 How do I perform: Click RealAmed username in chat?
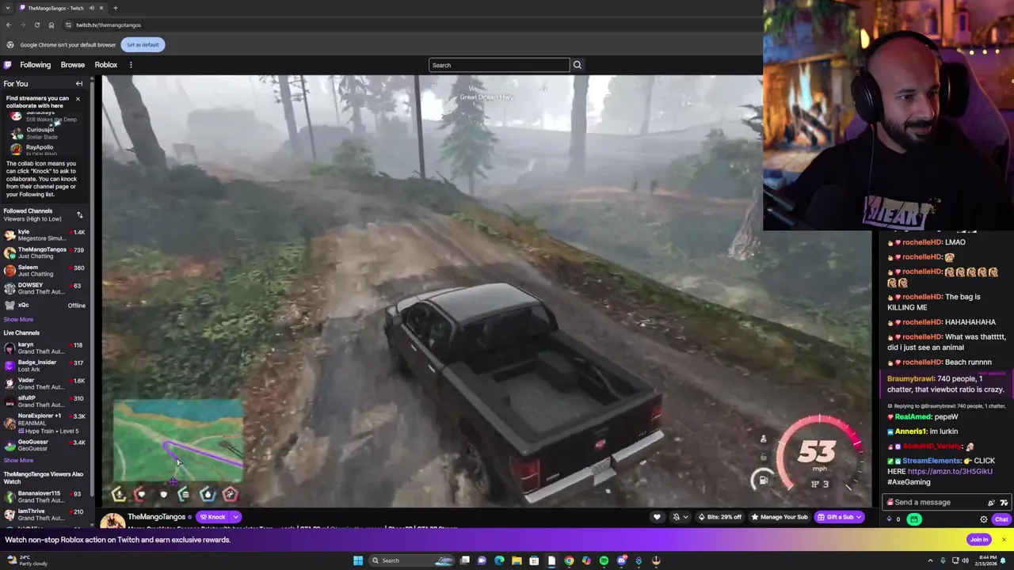914,417
